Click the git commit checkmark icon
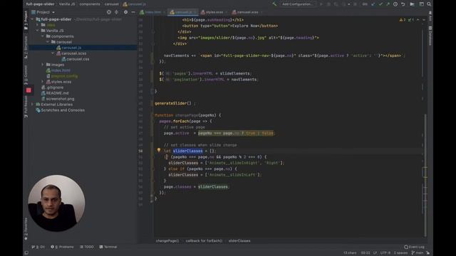This screenshot has height=256, width=456. click(380, 4)
